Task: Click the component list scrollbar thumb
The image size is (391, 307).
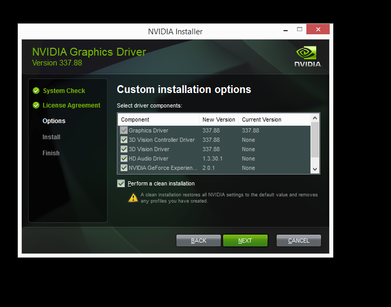Action: coord(315,140)
